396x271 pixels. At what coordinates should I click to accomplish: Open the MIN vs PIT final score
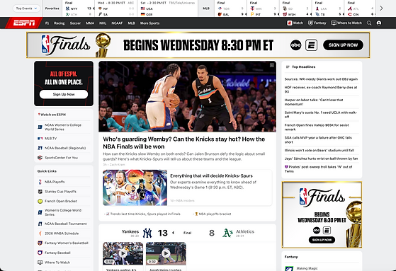[x=264, y=8]
